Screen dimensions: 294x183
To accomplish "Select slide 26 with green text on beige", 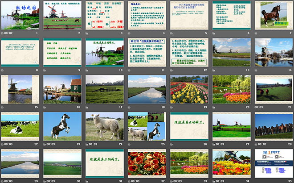I will (189, 126).
